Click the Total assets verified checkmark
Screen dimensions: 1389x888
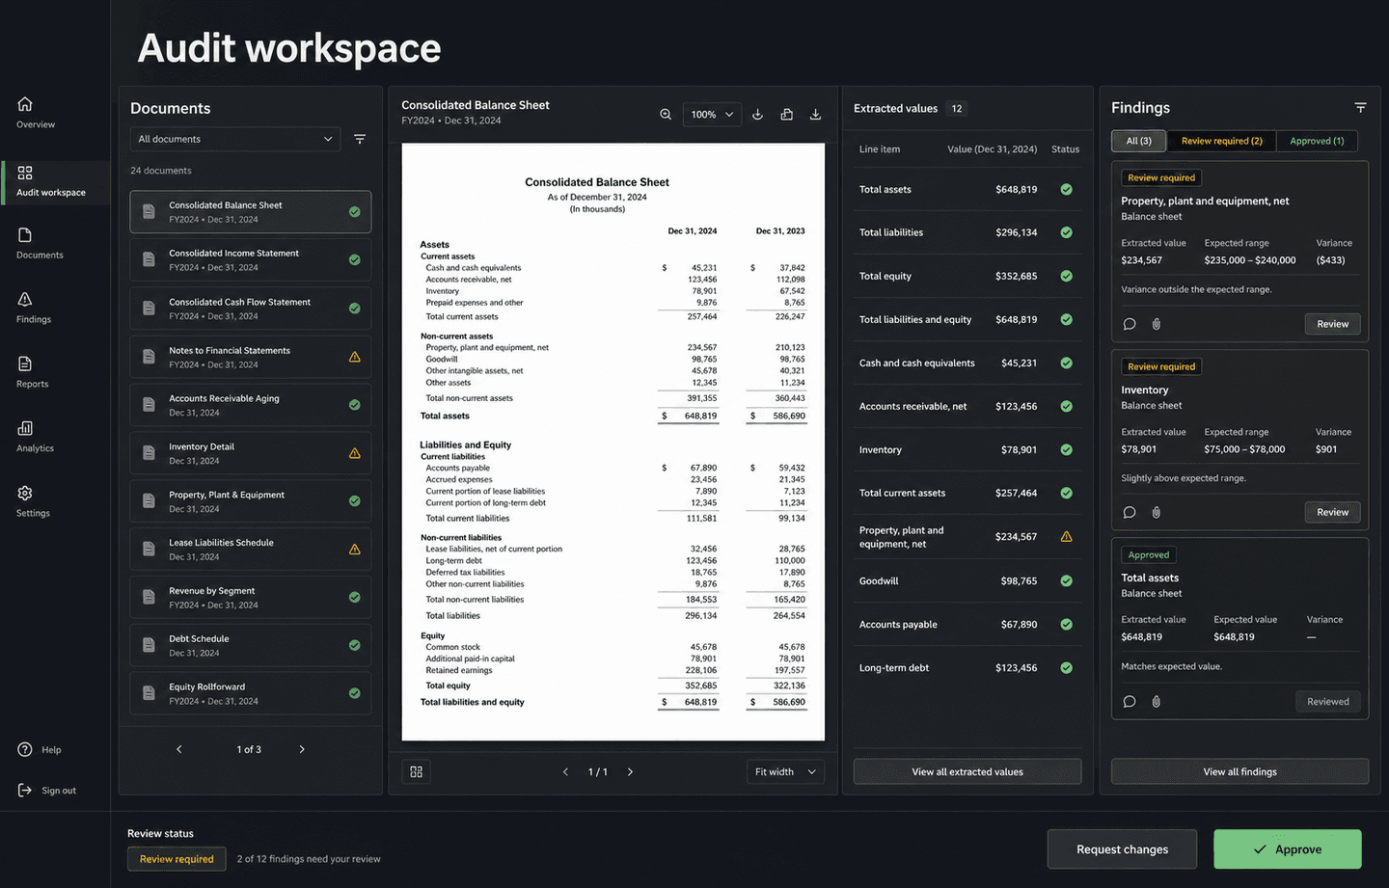(1067, 190)
